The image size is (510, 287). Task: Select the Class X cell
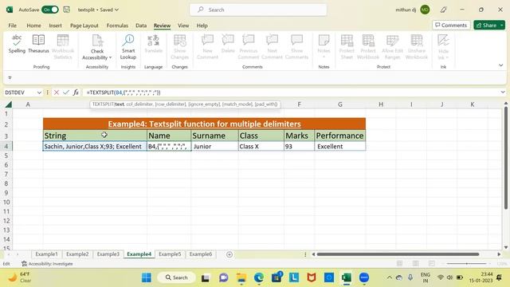[x=261, y=147]
